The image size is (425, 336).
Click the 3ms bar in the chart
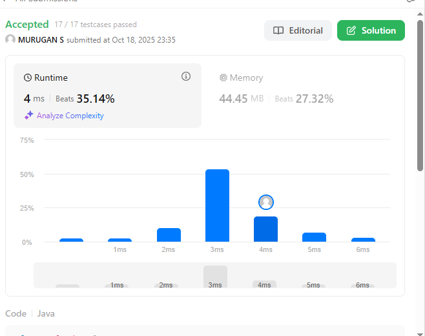[x=218, y=205]
